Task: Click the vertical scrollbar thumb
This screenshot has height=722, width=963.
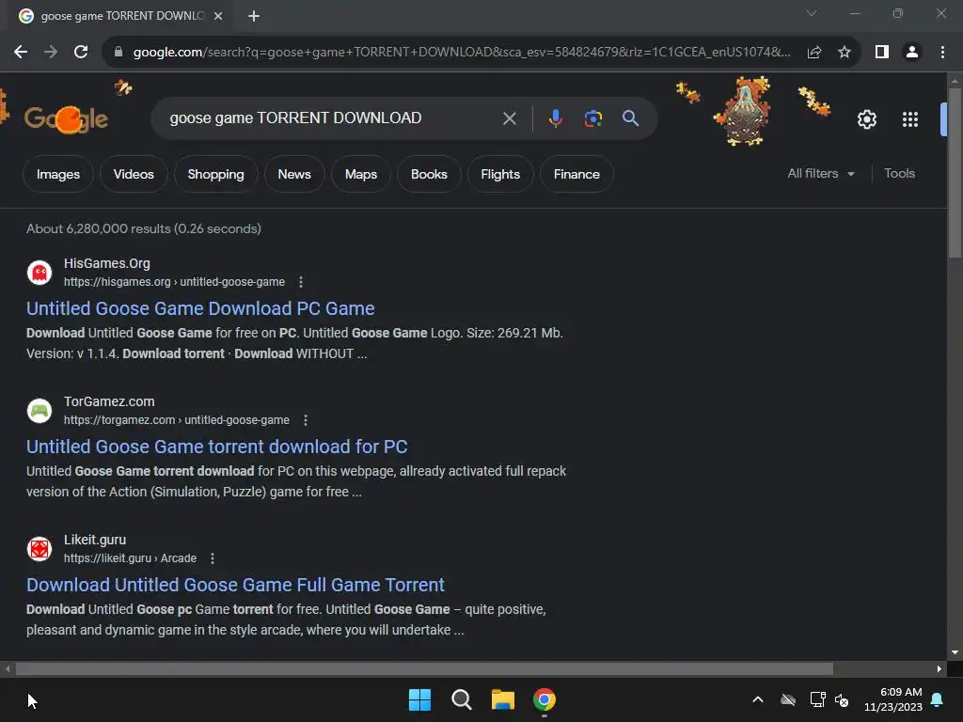Action: point(955,173)
